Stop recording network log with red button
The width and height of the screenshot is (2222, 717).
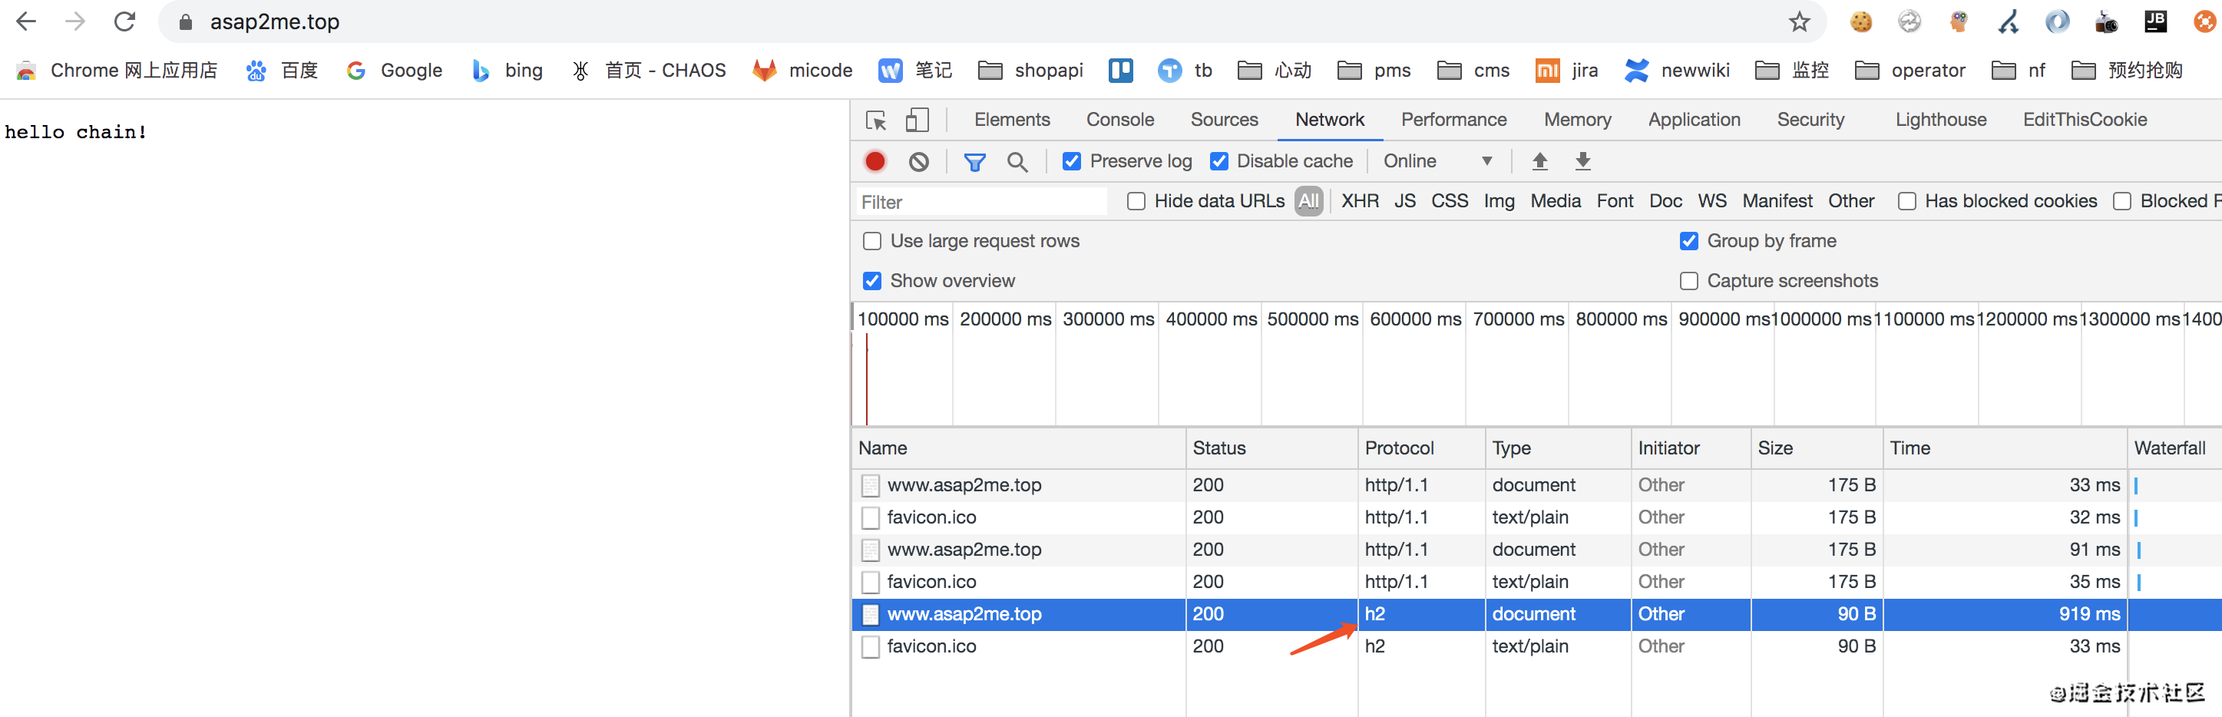click(875, 161)
